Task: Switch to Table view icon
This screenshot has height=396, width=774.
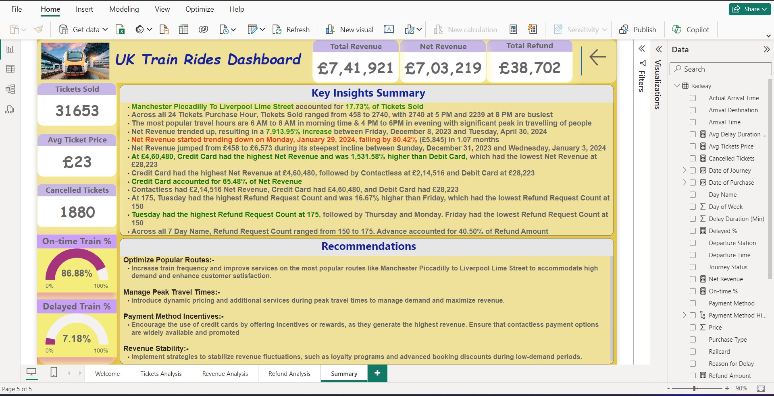Action: (x=10, y=69)
